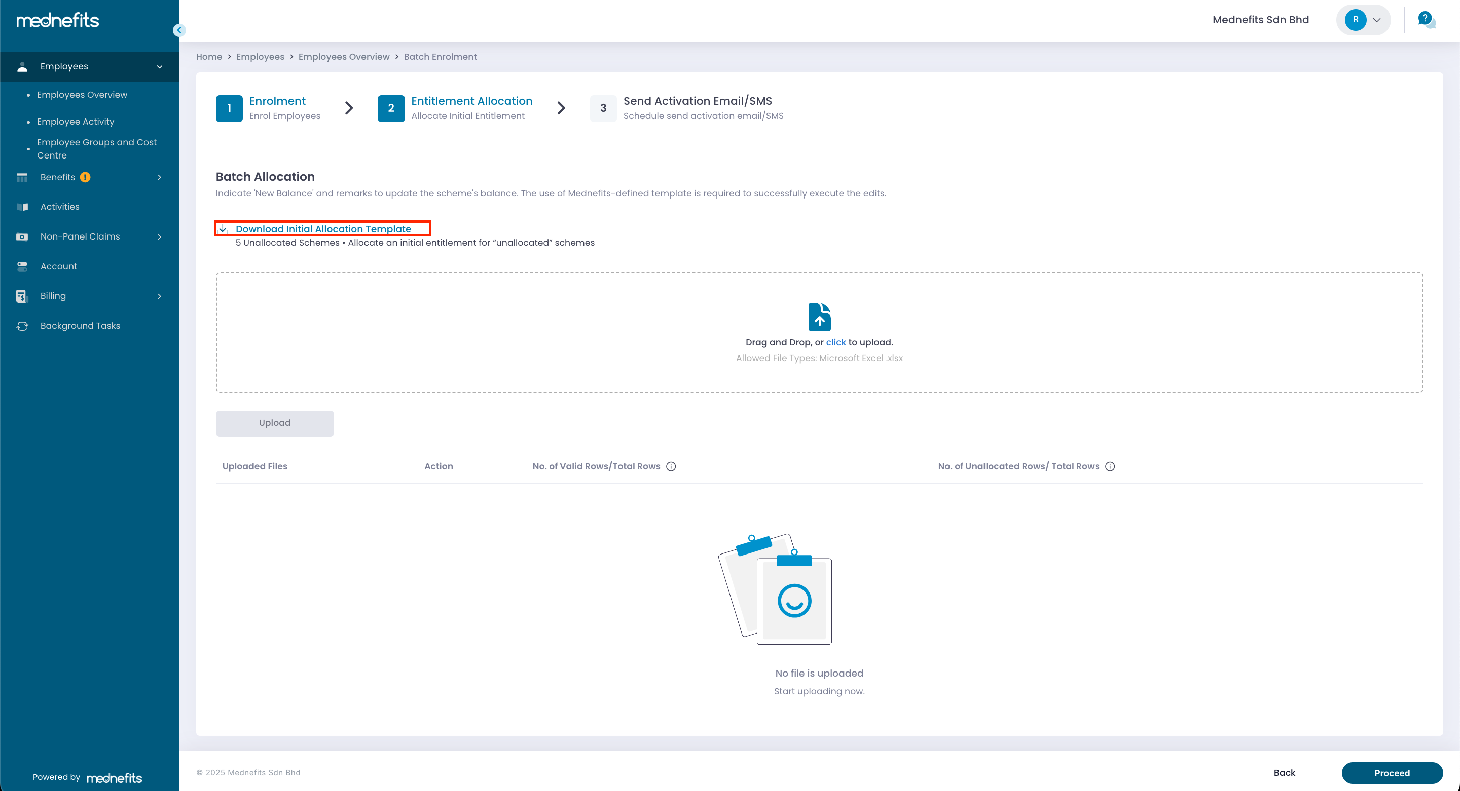This screenshot has width=1460, height=791.
Task: Collapse the sidebar with the arrow icon
Action: 179,30
